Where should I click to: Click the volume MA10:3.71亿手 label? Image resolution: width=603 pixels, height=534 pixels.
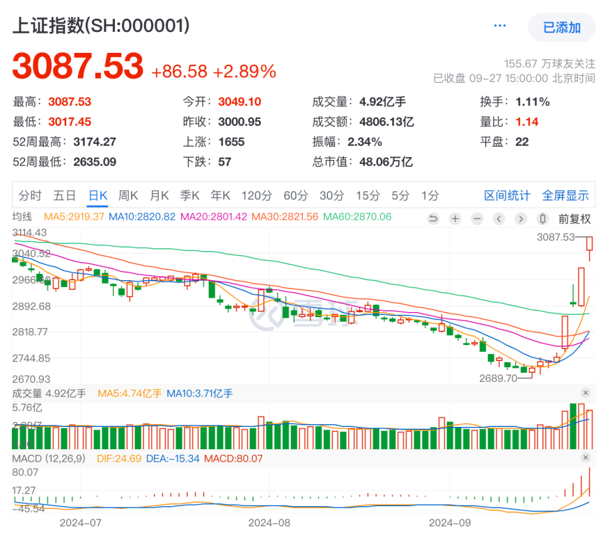click(x=200, y=394)
